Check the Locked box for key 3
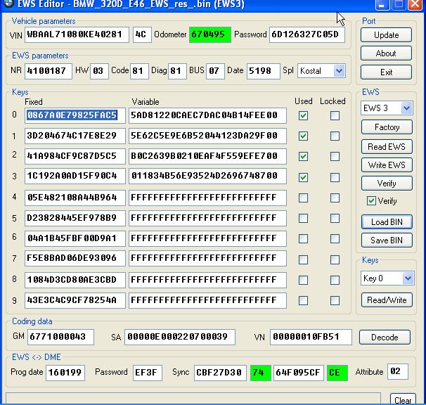426x405 pixels. coord(335,177)
